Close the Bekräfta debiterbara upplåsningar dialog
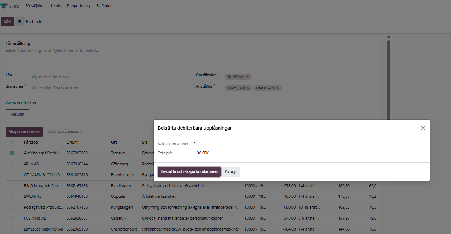Screen dimensions: 451x234 click(x=422, y=128)
